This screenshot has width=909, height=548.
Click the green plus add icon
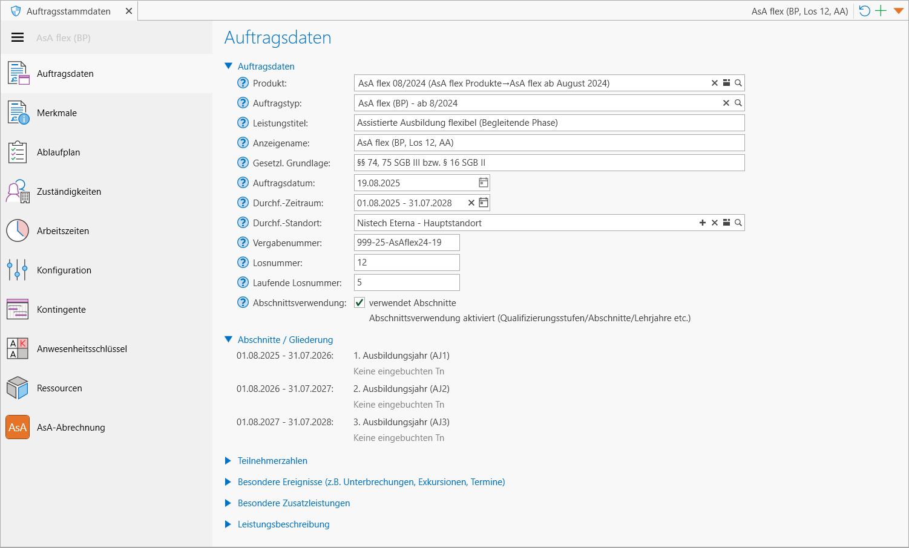click(x=881, y=11)
